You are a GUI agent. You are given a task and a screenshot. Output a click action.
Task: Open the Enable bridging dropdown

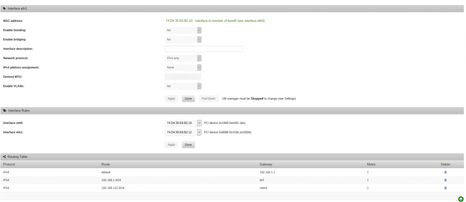click(183, 39)
